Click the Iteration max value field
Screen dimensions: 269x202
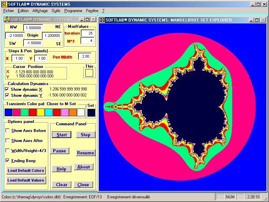(87, 33)
